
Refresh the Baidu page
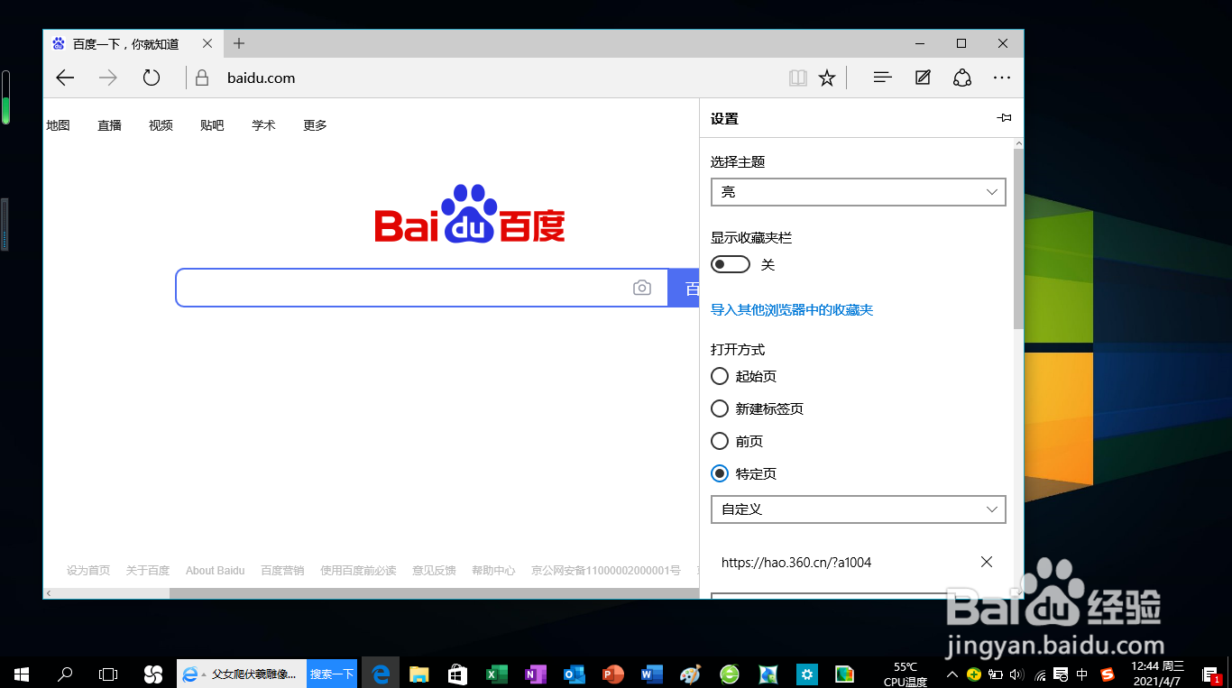click(152, 78)
